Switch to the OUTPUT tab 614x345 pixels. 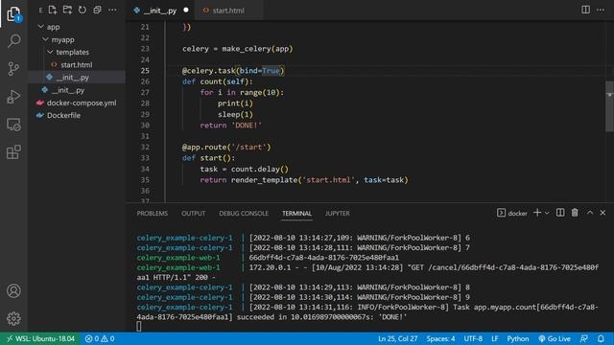tap(193, 213)
